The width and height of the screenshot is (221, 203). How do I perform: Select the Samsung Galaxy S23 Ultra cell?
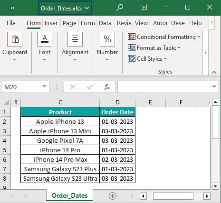(x=60, y=178)
